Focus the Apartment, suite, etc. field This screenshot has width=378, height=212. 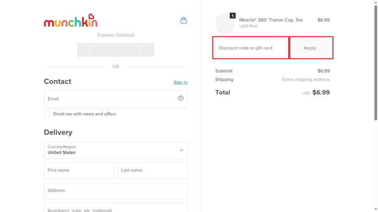pyautogui.click(x=116, y=208)
